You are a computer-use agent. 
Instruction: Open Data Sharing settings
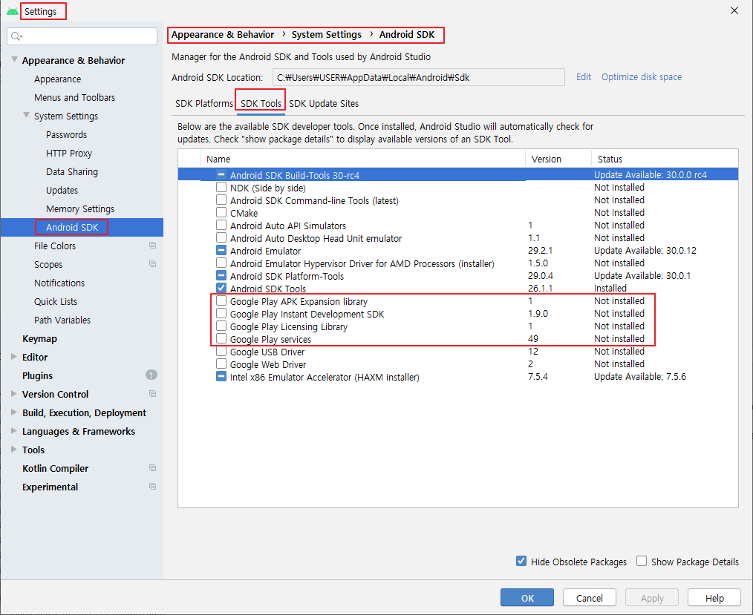71,171
